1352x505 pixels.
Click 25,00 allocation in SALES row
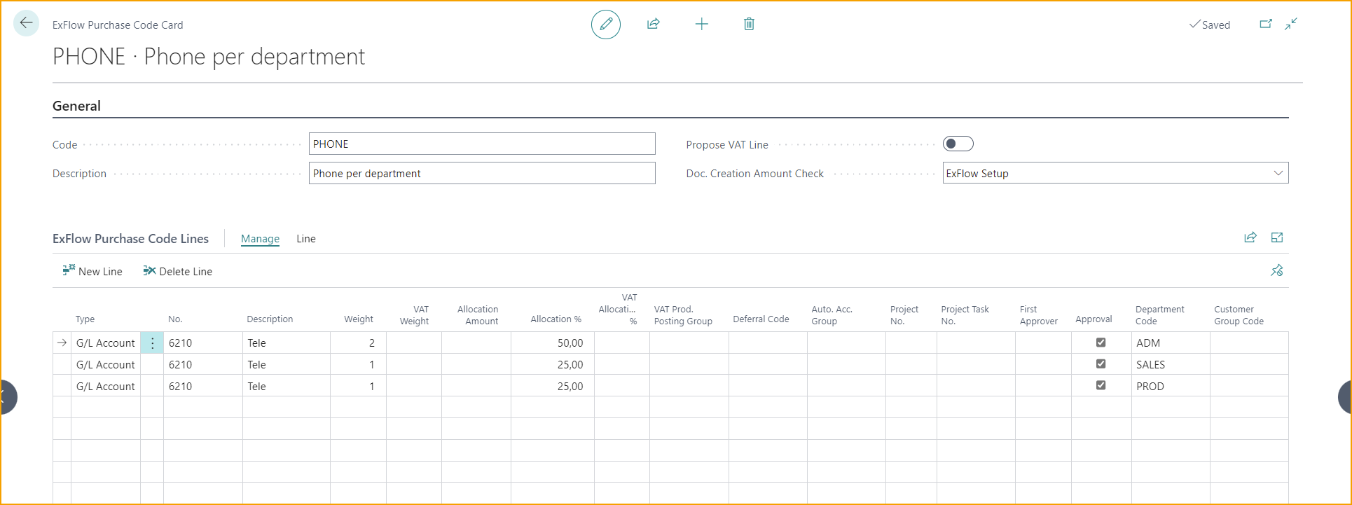tap(553, 364)
